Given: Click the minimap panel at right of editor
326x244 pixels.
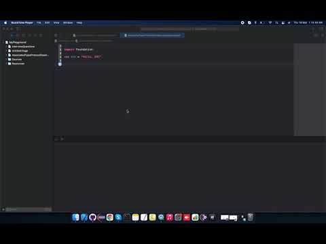Looking at the screenshot, I should click(x=310, y=89).
